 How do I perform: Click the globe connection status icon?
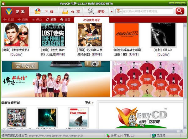154,136
